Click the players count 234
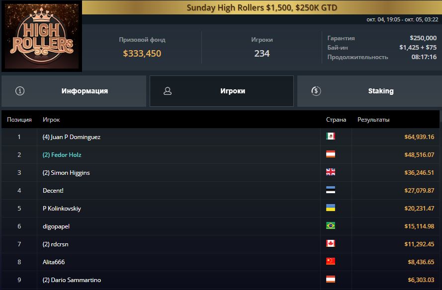 point(262,54)
